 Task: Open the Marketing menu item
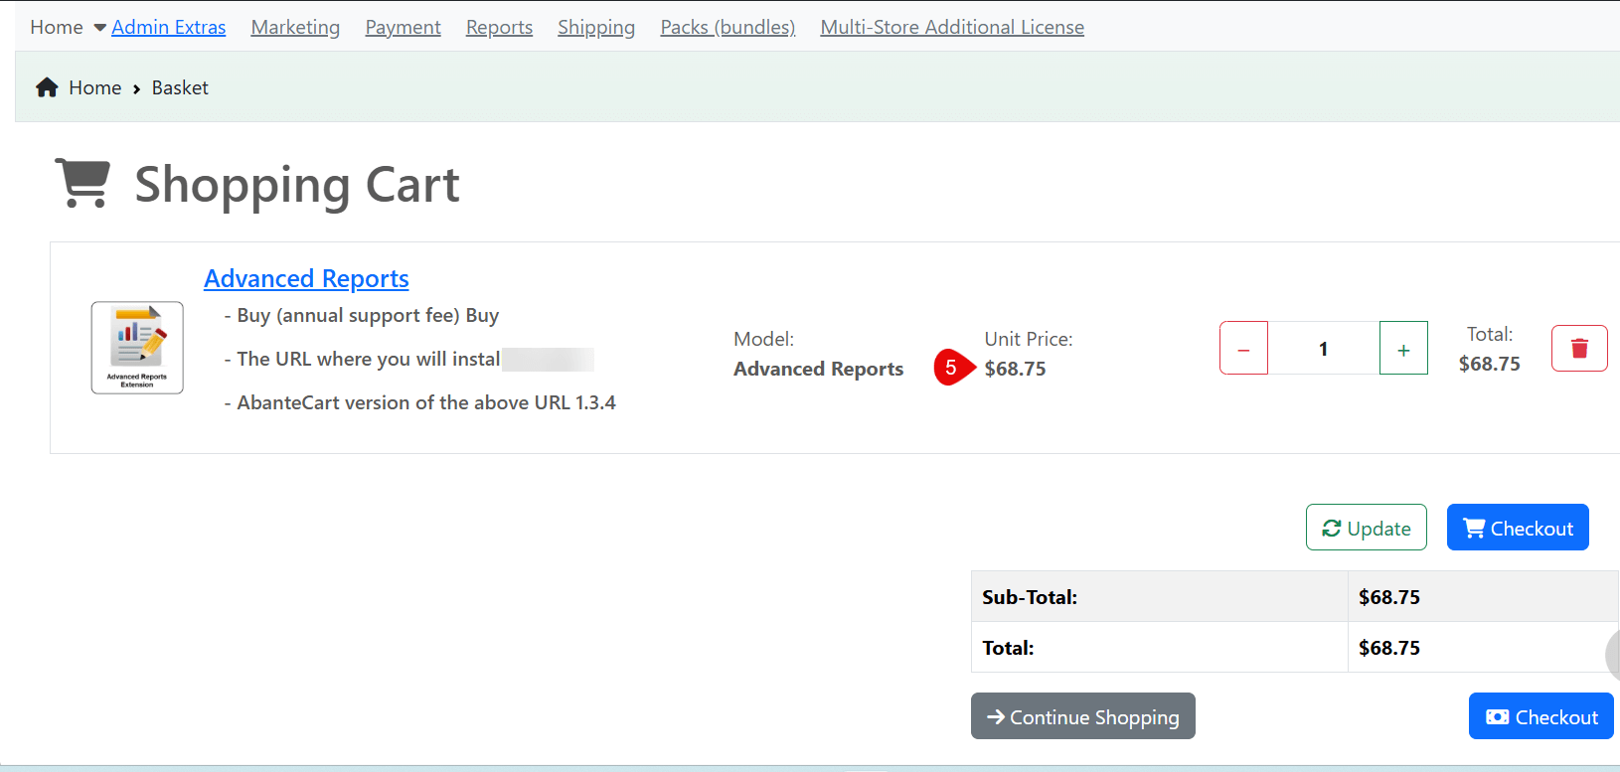(x=295, y=28)
